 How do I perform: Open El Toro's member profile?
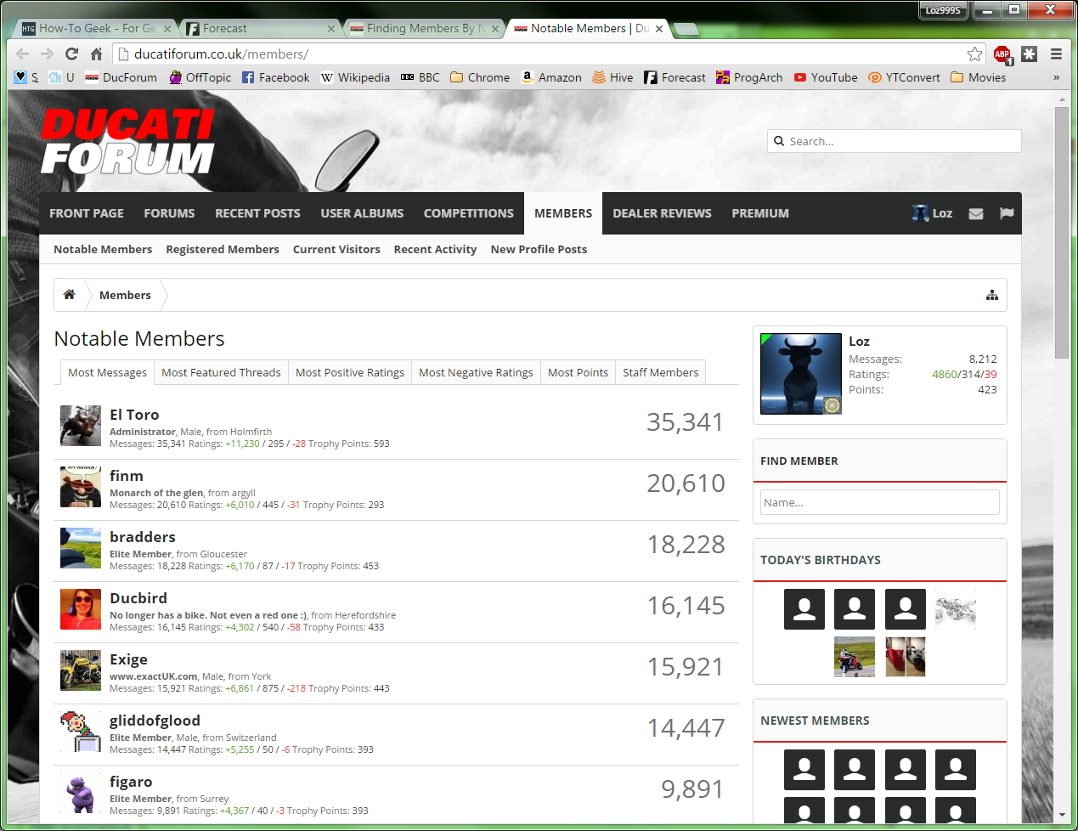[x=134, y=415]
